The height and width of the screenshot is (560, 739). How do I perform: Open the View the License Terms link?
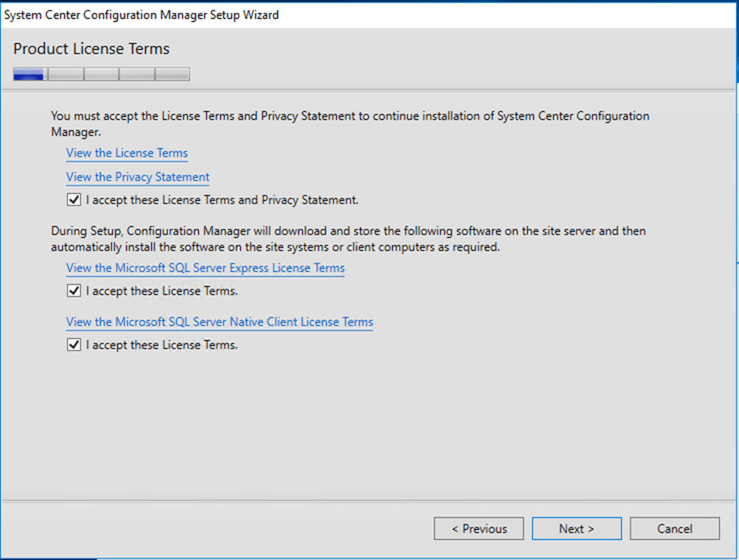coord(127,153)
